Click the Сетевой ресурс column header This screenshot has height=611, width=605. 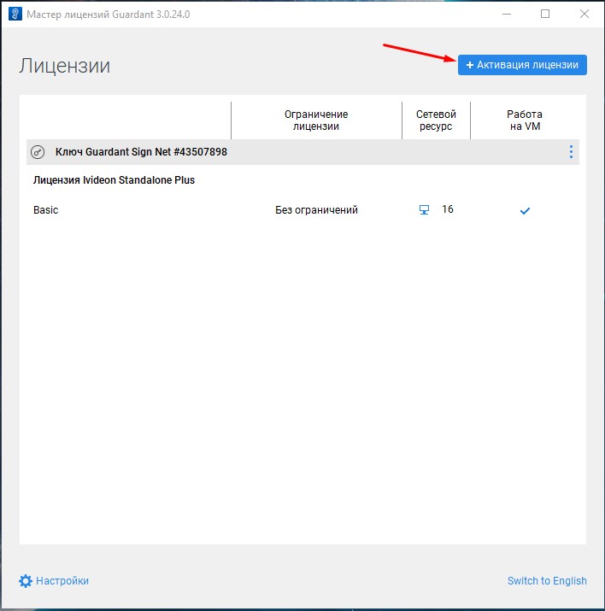(436, 120)
